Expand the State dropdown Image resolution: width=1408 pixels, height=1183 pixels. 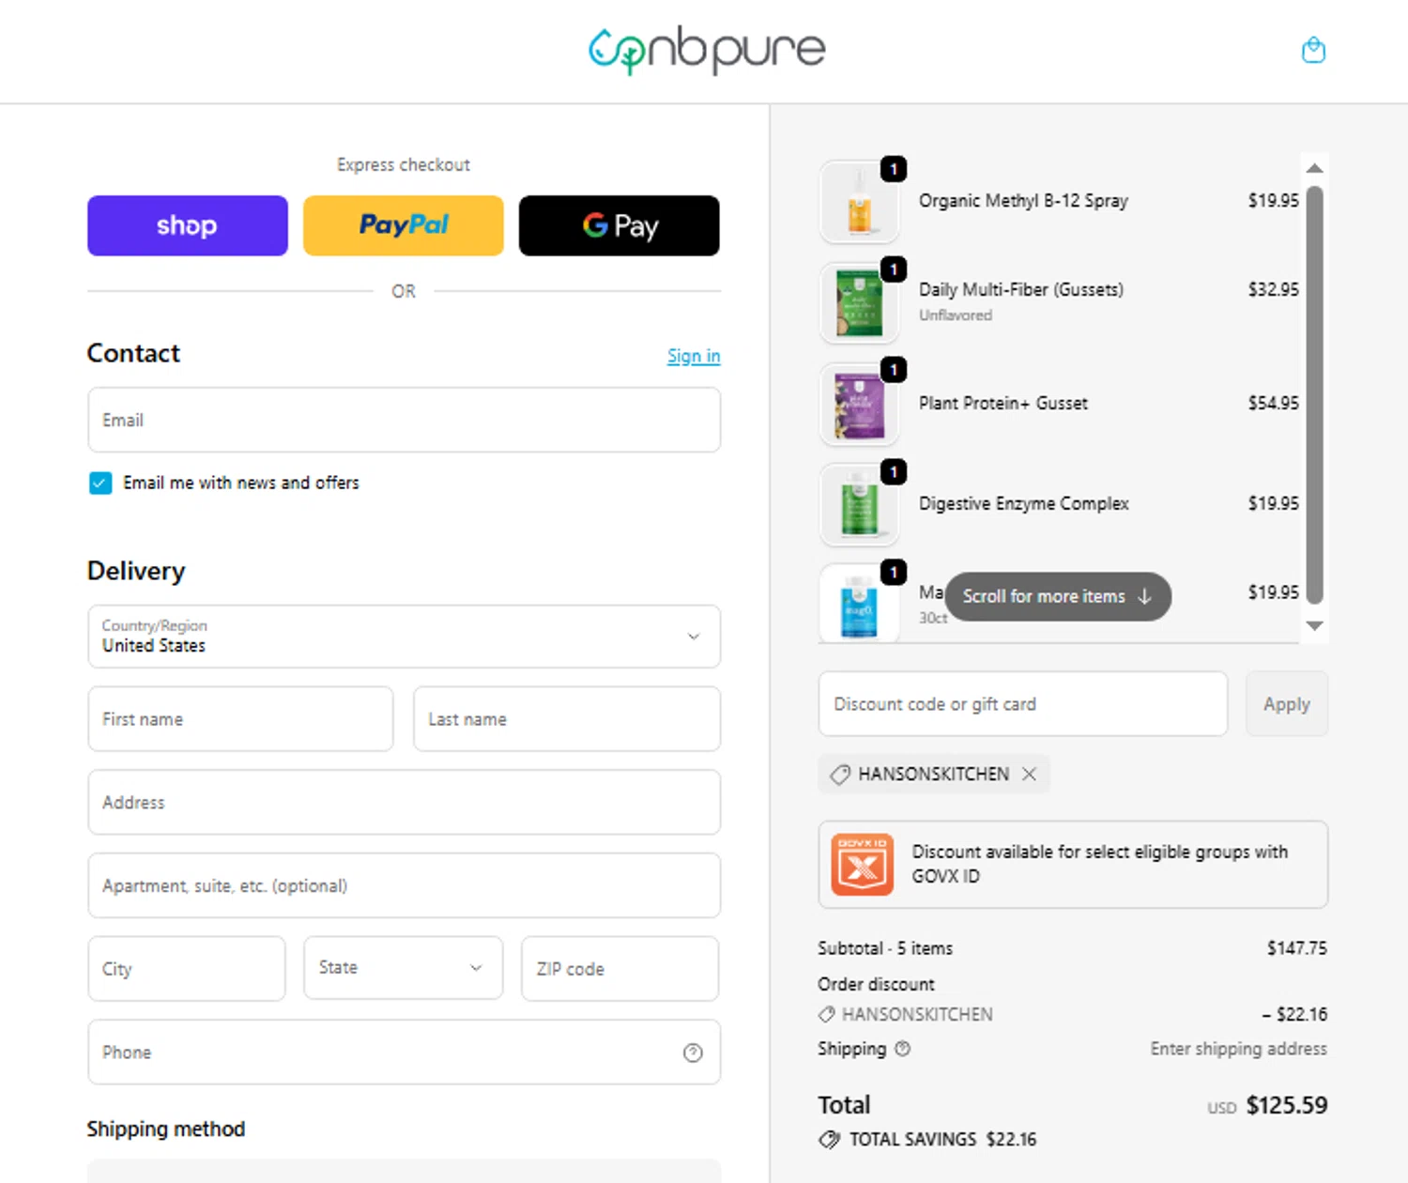pos(404,968)
